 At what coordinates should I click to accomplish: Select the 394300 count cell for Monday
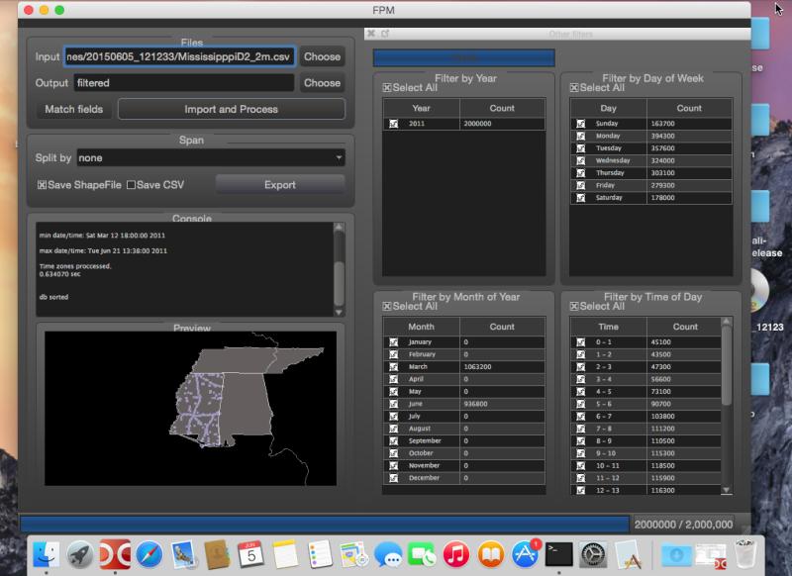(689, 136)
